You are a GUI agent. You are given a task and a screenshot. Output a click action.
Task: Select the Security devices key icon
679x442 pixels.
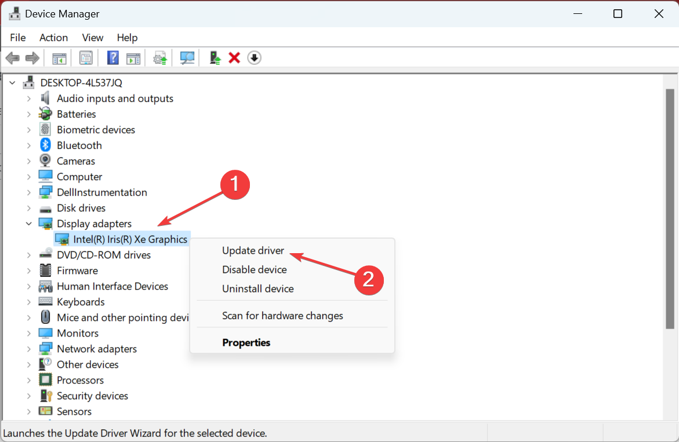click(x=45, y=396)
